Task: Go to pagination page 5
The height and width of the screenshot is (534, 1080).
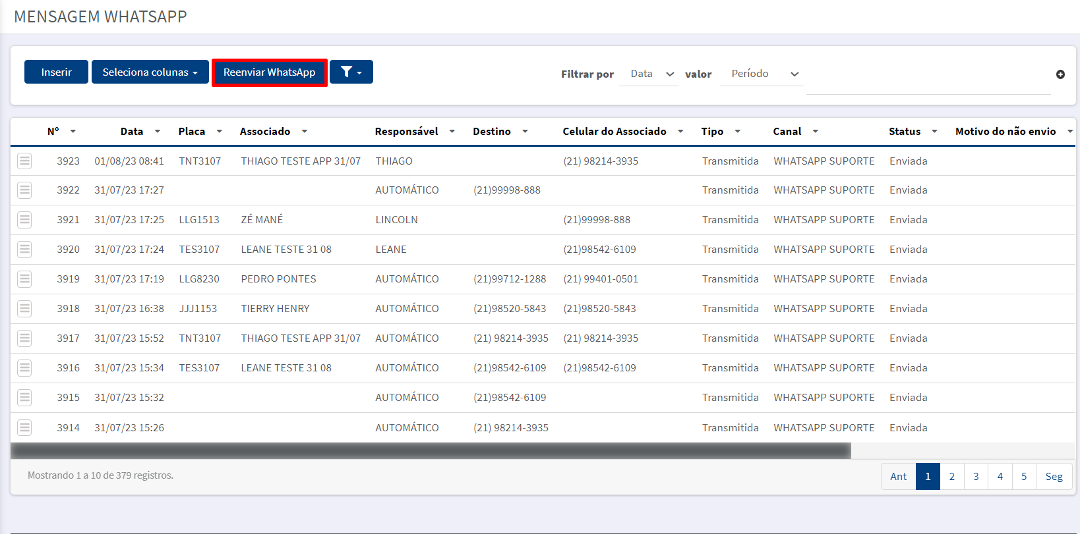Action: (1024, 476)
